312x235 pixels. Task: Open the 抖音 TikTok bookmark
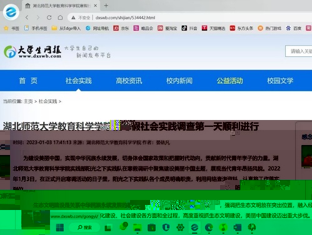189,28
